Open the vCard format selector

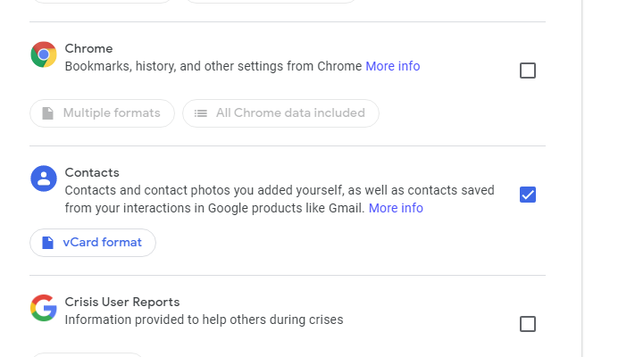(93, 243)
